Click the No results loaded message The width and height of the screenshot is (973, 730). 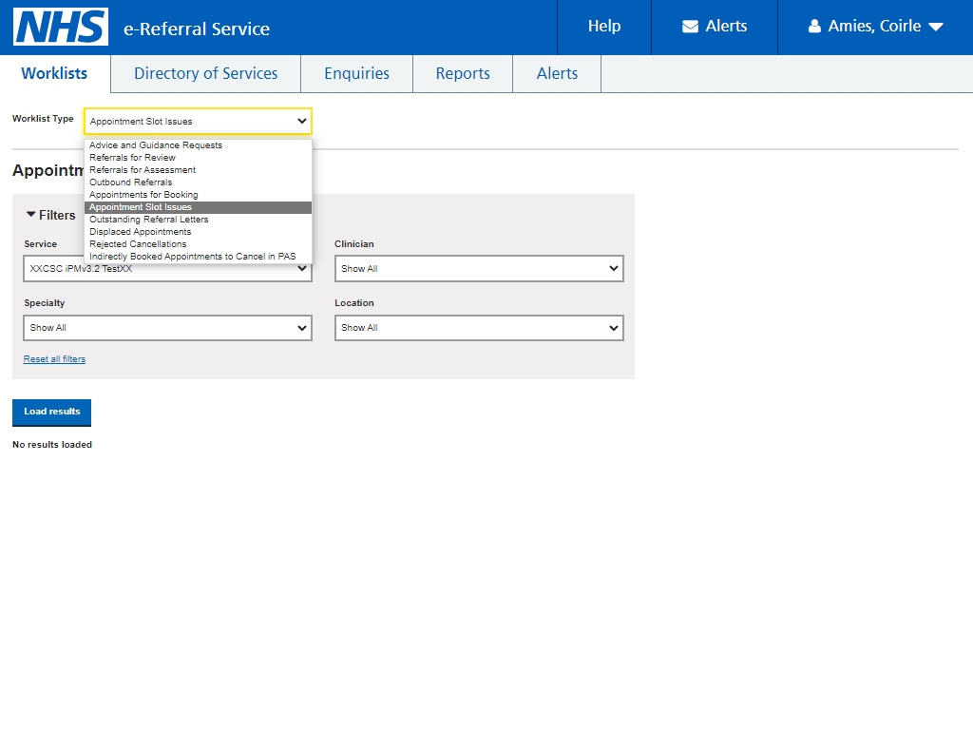(x=52, y=445)
